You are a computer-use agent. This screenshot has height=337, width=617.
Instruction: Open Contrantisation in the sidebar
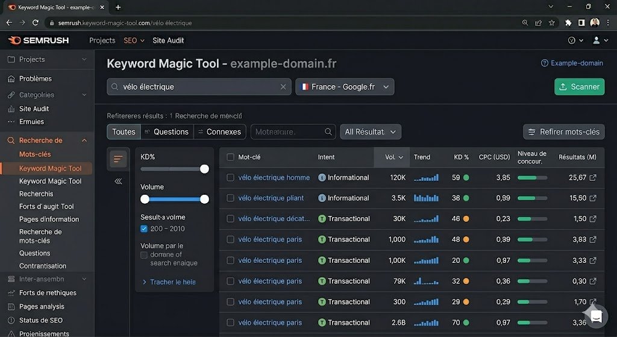pos(43,266)
